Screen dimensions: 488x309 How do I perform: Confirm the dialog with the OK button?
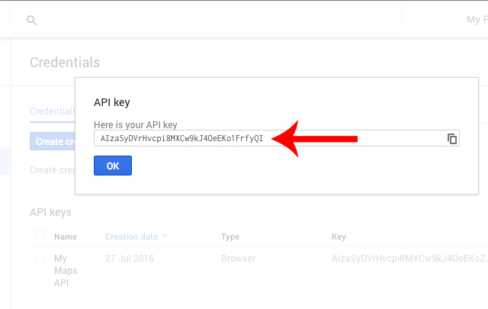(113, 166)
